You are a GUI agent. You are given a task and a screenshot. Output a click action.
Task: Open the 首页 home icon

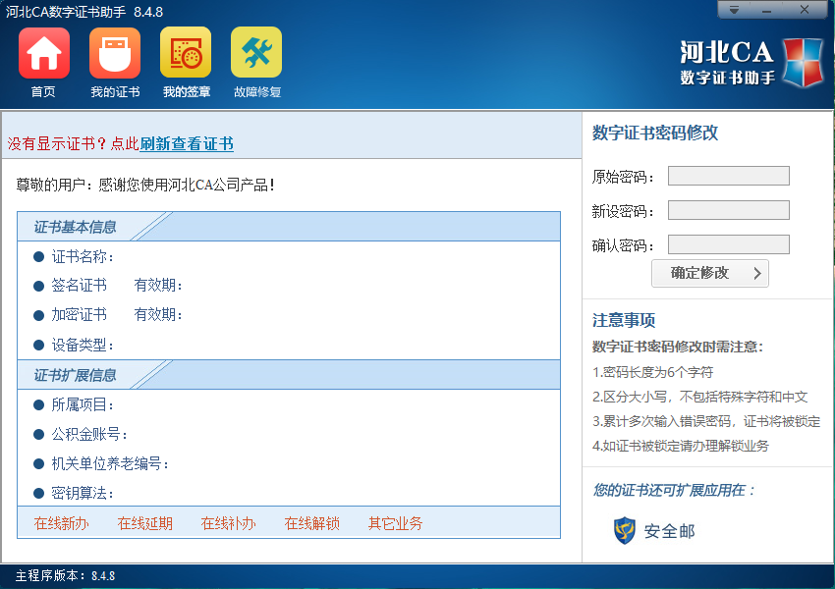pos(43,53)
